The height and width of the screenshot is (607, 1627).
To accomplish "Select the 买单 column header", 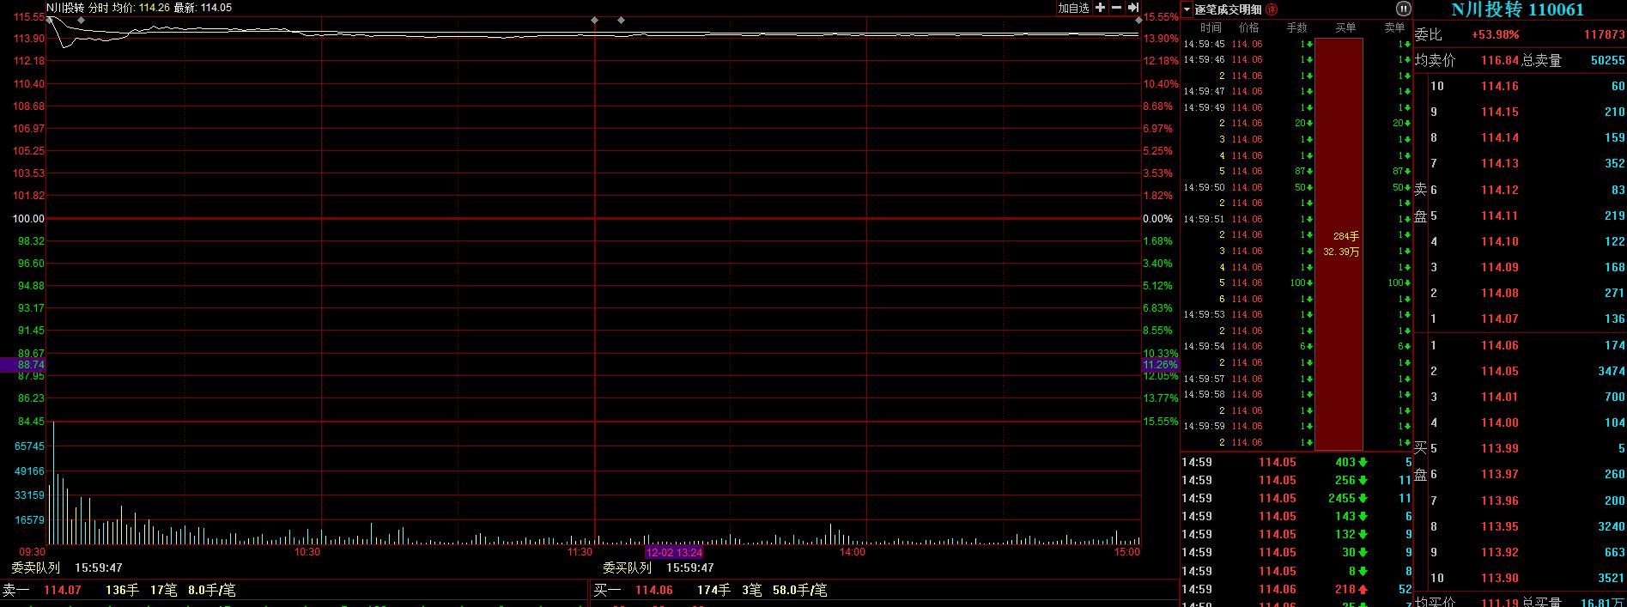I will point(1345,28).
